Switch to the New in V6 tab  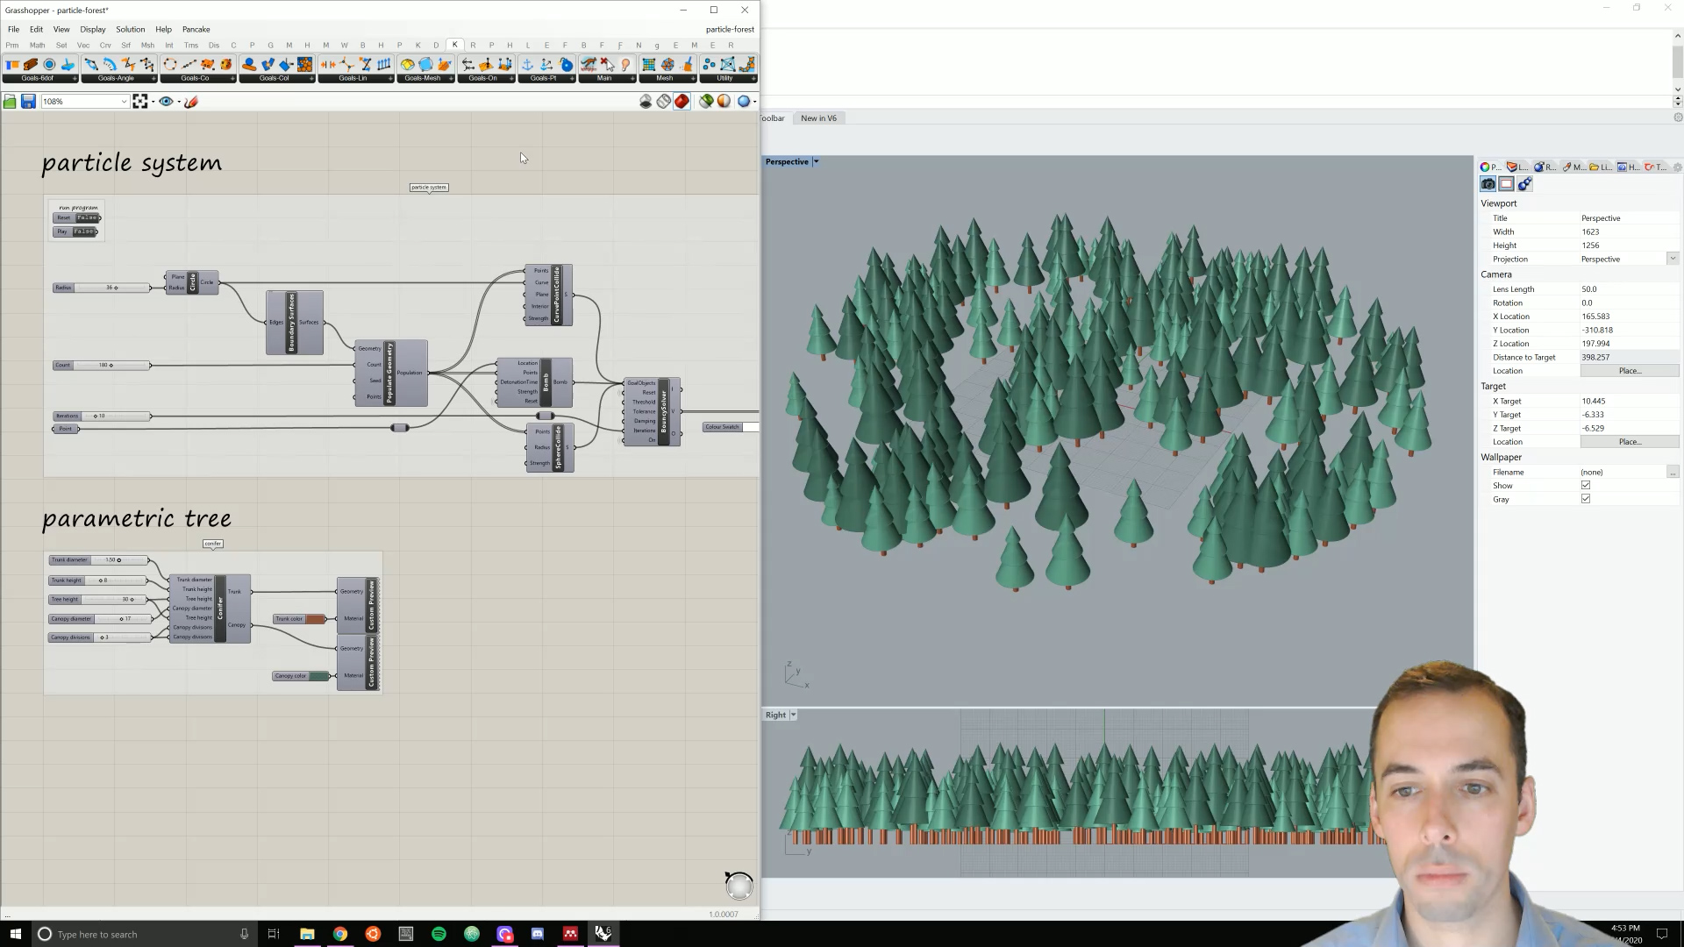coord(818,117)
